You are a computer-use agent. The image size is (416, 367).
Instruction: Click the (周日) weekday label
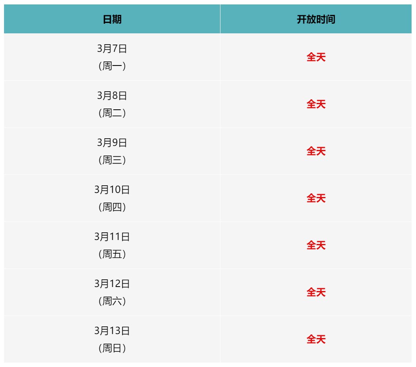[x=112, y=349]
